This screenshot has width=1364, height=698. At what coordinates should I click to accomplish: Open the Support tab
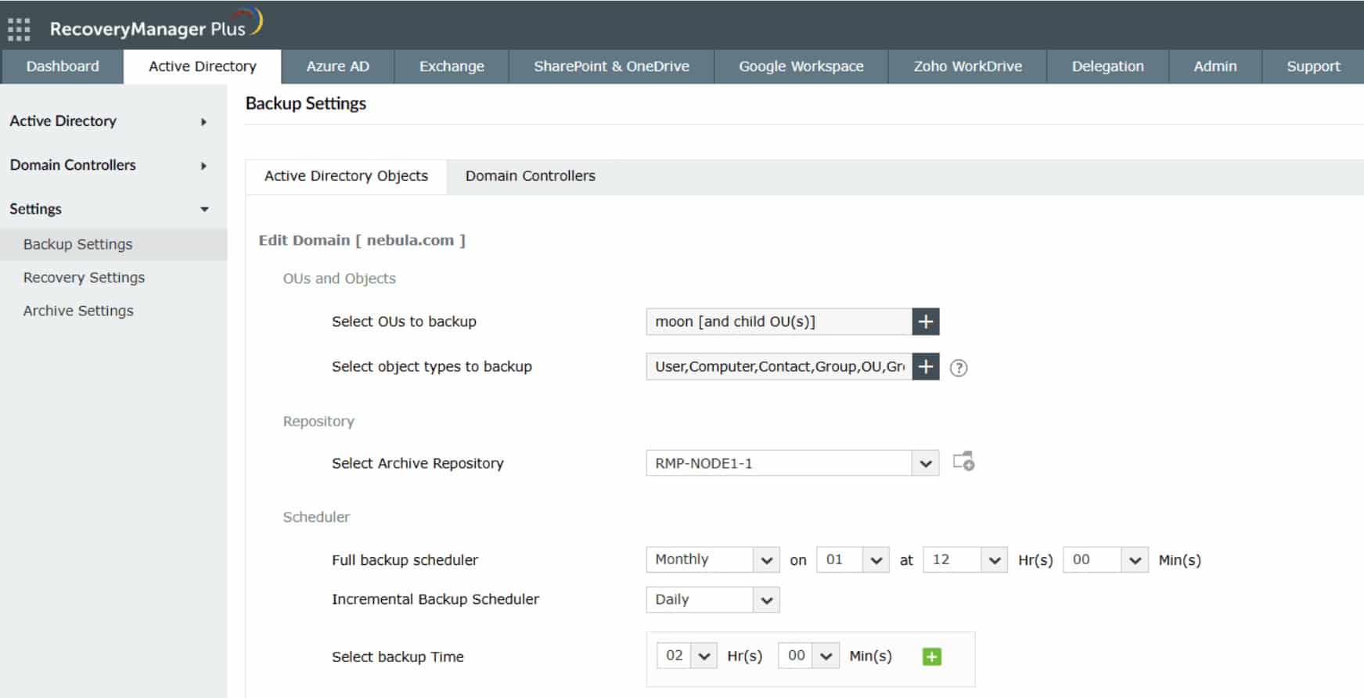1313,67
